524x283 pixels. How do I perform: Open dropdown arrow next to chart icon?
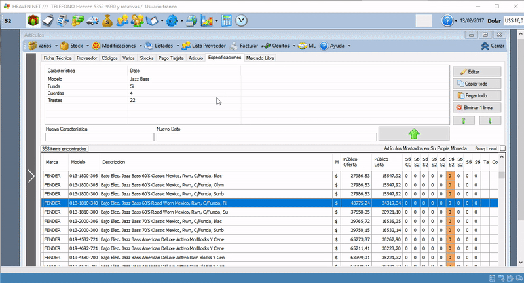[217, 21]
